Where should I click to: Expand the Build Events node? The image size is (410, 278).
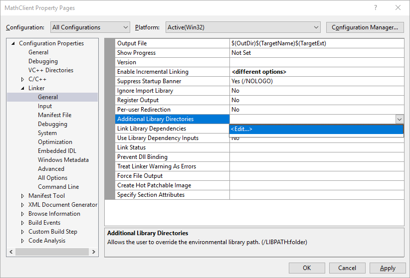click(23, 223)
